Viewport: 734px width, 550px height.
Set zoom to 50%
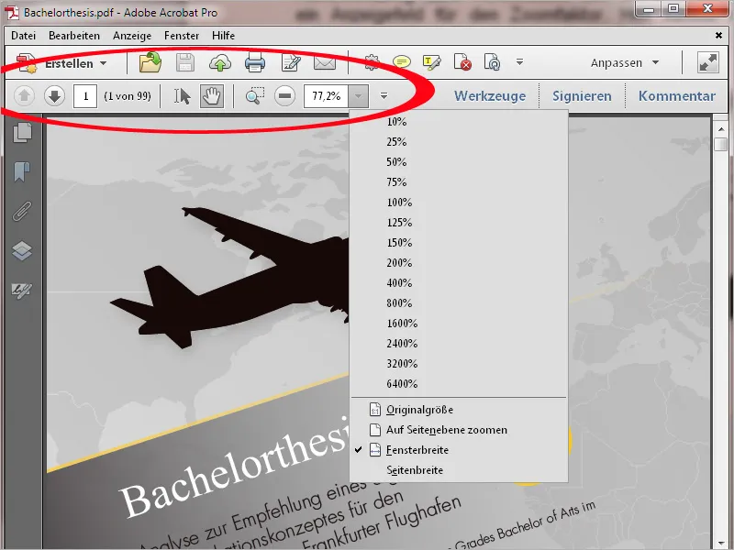pyautogui.click(x=459, y=162)
